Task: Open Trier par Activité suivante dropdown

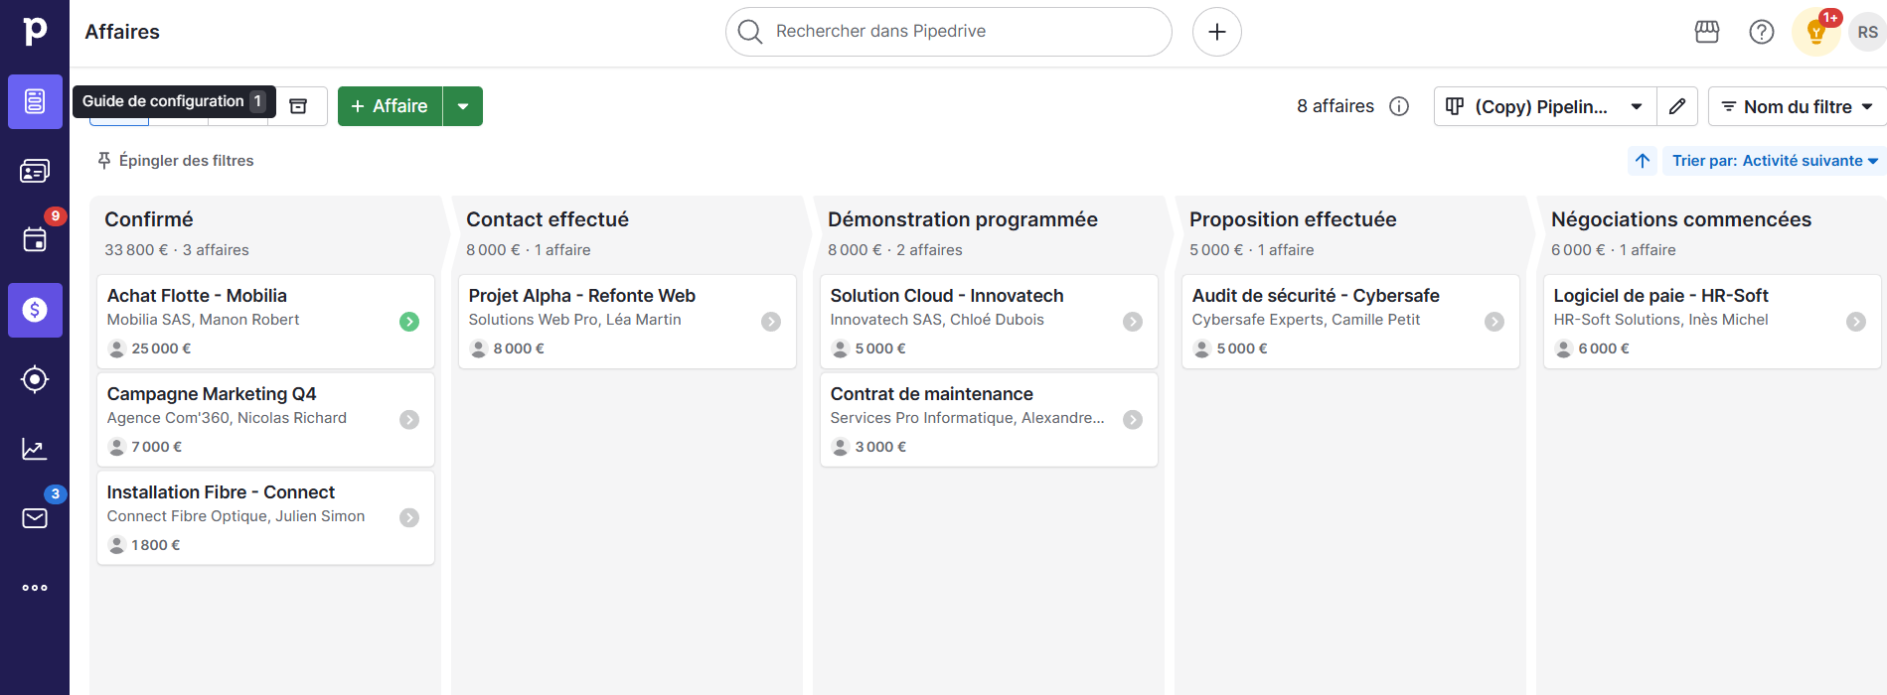Action: click(1775, 161)
